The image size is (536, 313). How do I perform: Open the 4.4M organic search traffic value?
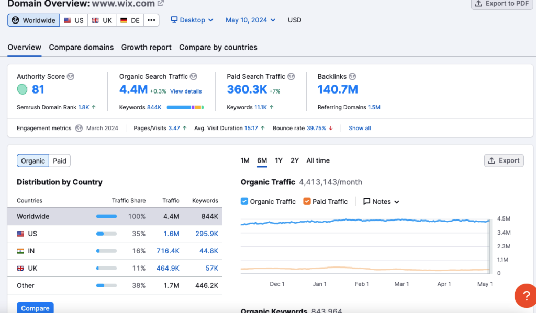pos(133,89)
